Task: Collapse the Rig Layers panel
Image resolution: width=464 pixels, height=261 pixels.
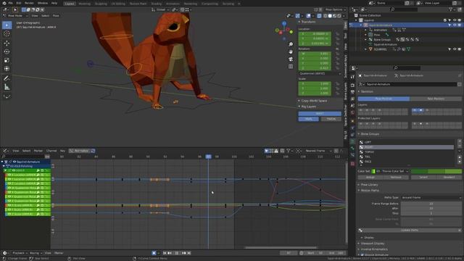Action: pyautogui.click(x=307, y=107)
